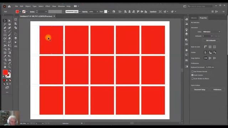Enable Use Preview Bounds checkbox
Screen dimensions: 228x128
[192, 71]
